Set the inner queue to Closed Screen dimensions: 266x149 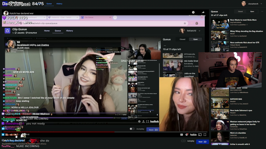point(182,39)
